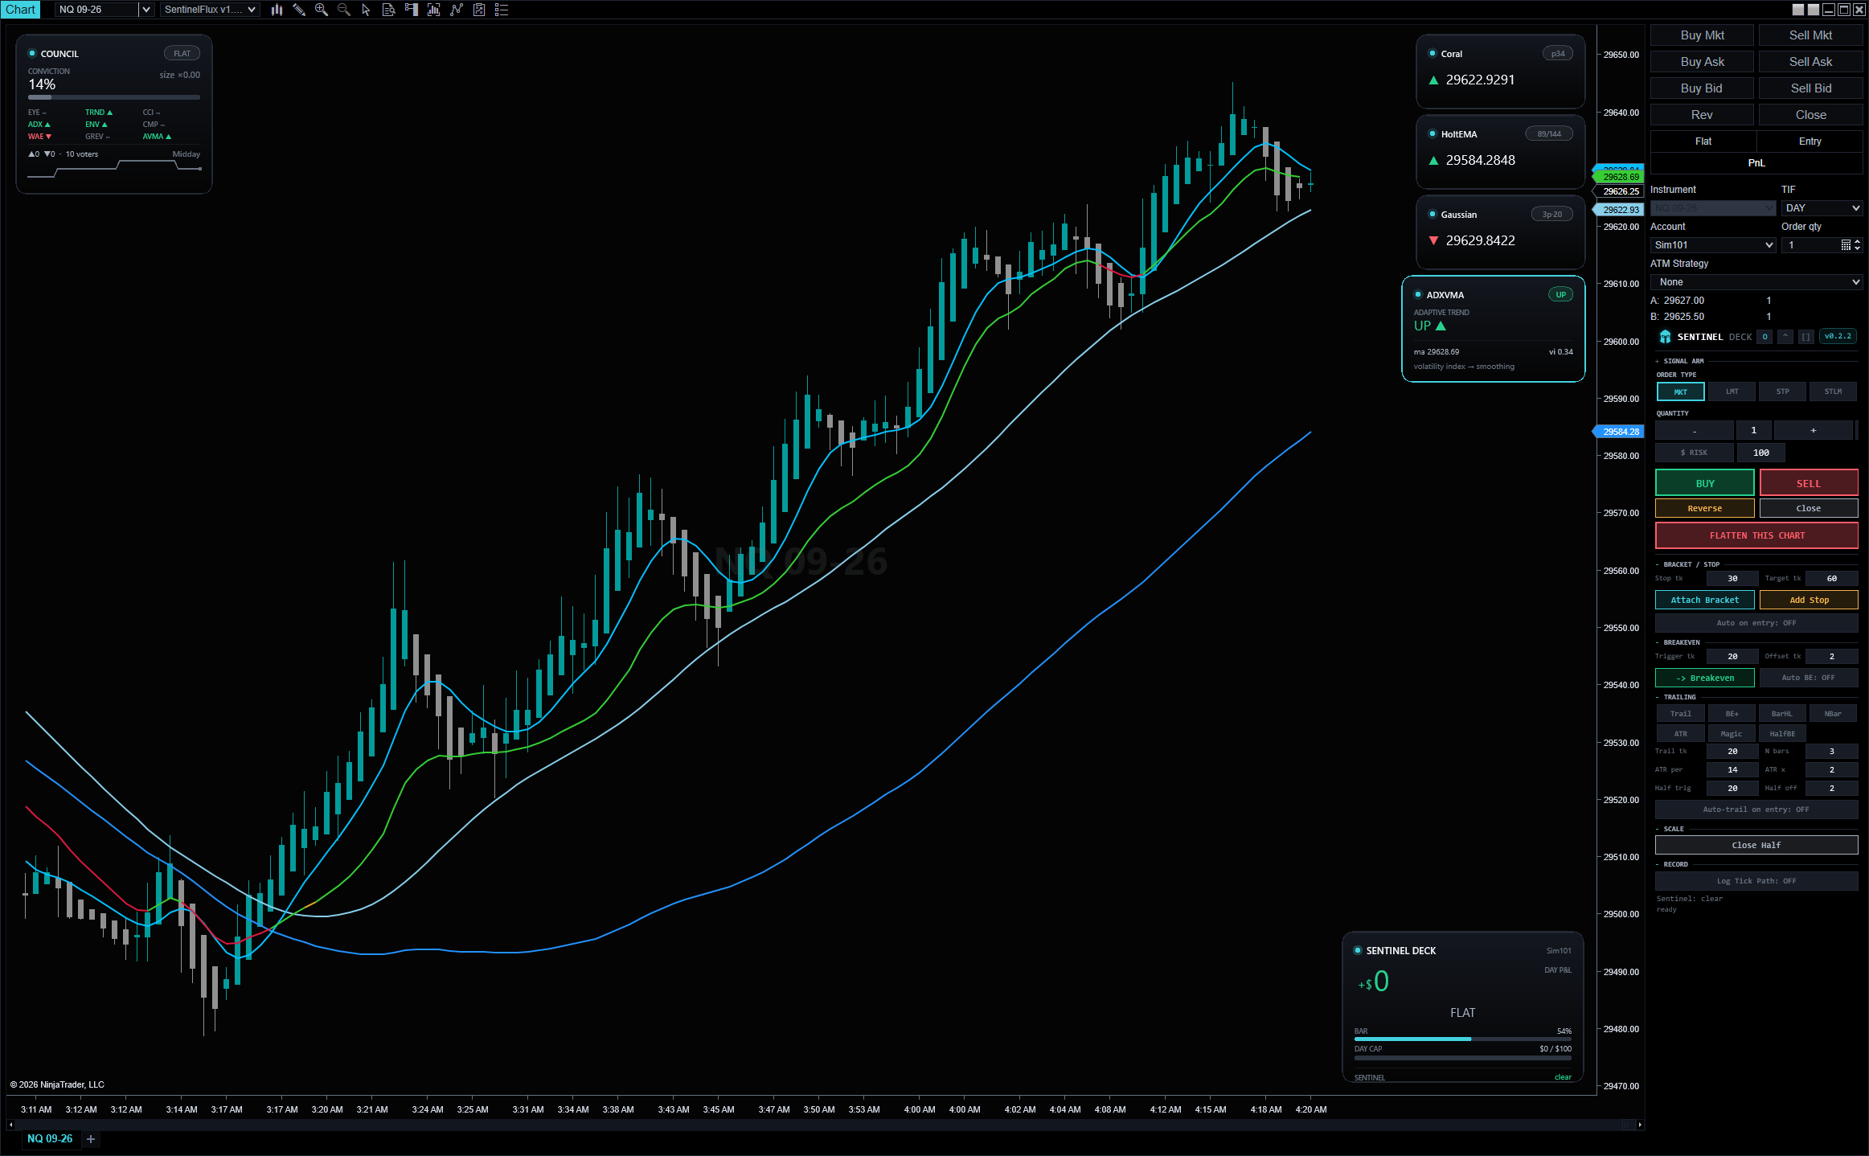1869x1156 pixels.
Task: Click the Close Half button
Action: [1756, 846]
